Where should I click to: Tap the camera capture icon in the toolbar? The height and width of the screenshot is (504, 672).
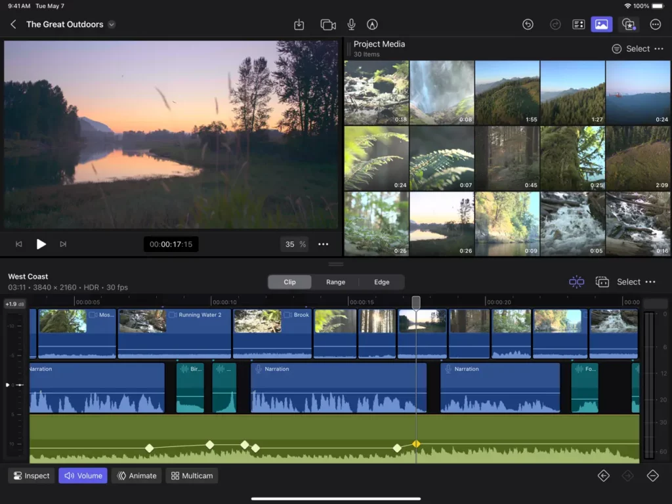point(328,24)
